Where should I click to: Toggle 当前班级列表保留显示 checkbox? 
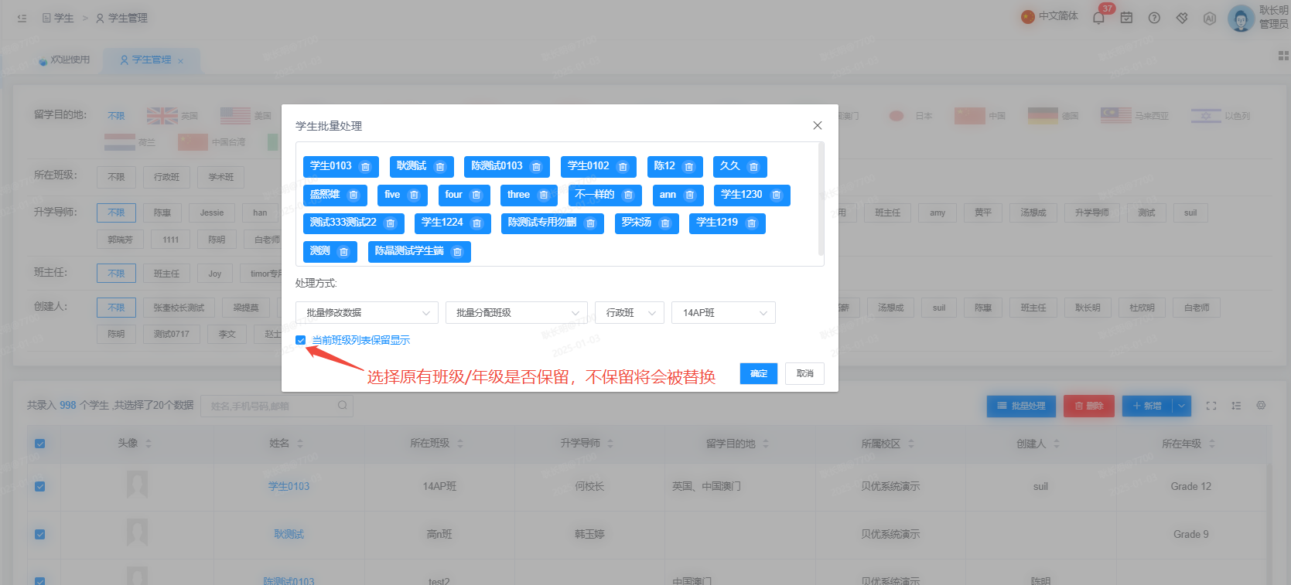(301, 340)
